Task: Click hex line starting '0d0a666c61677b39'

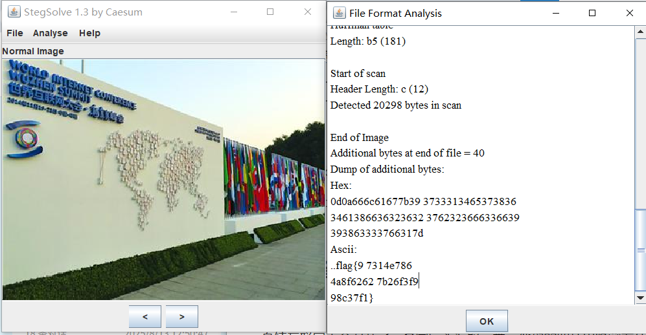Action: [423, 201]
